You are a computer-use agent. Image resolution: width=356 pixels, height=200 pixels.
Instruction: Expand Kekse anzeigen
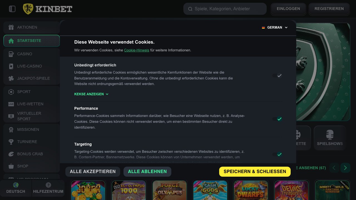(x=91, y=94)
